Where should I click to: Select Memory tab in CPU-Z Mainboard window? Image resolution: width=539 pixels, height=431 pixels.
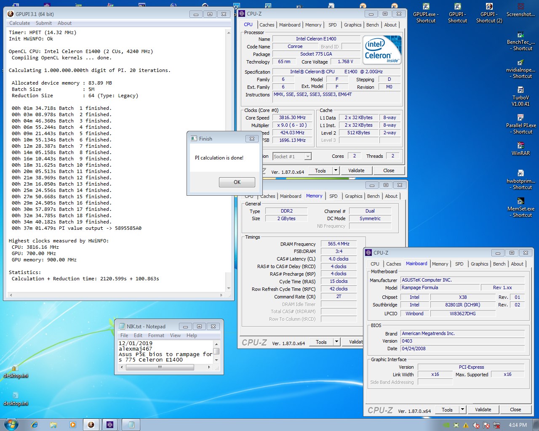440,264
